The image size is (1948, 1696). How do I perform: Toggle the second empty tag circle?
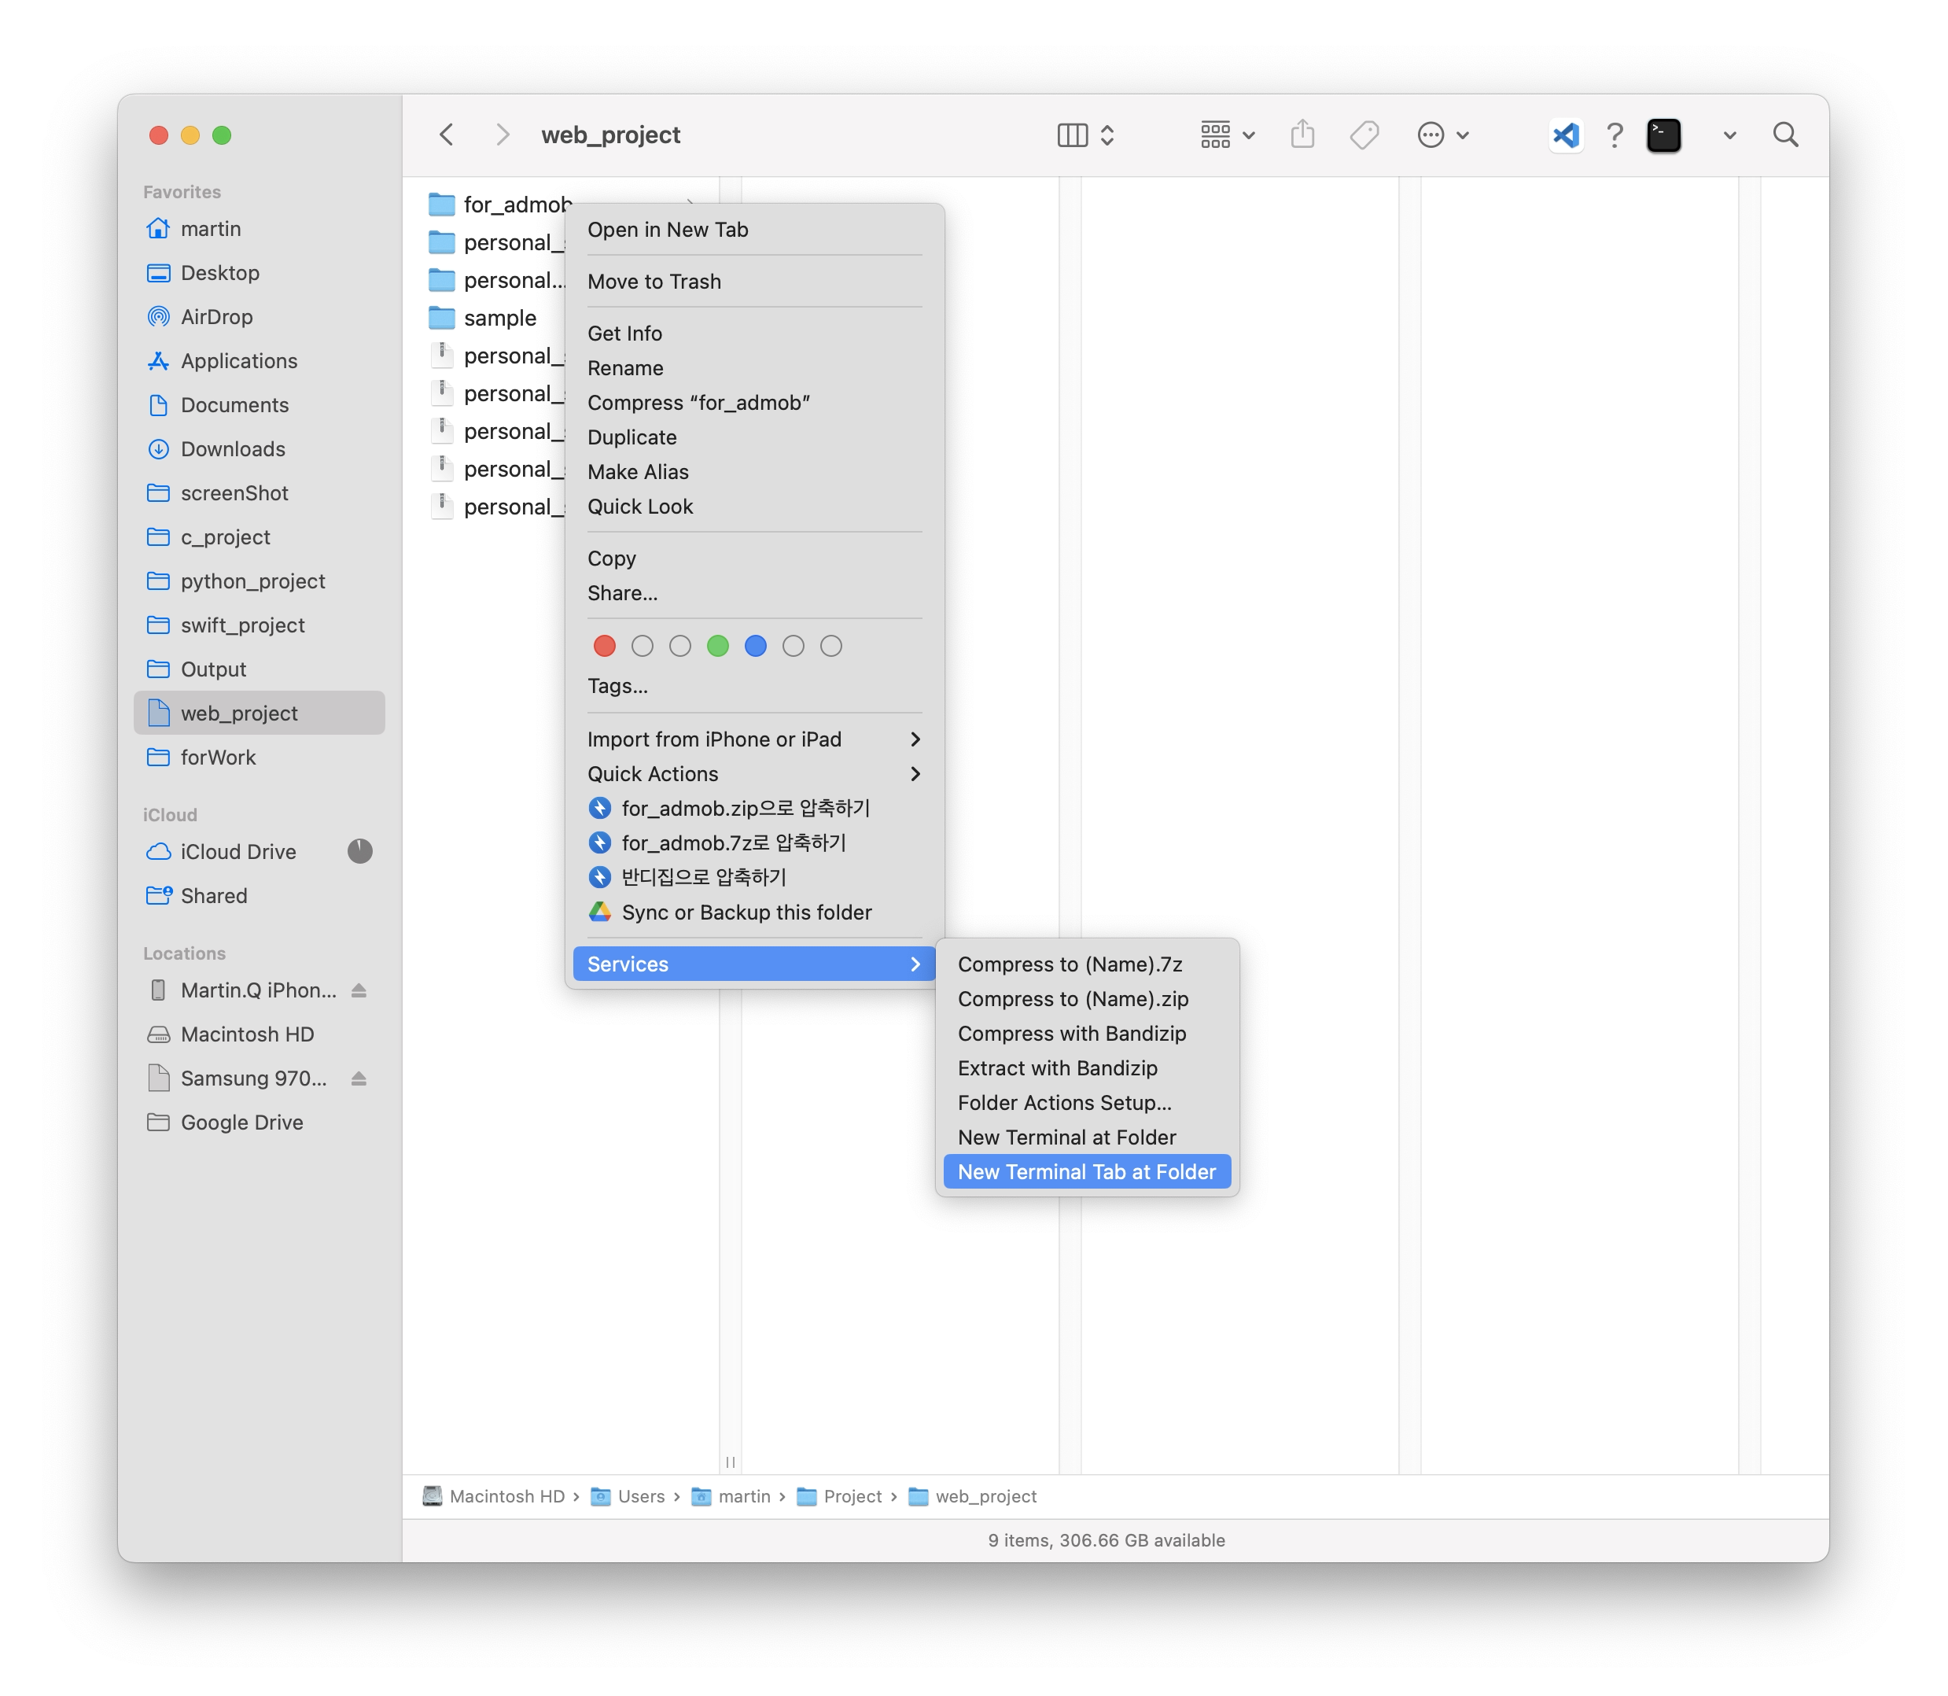click(x=680, y=647)
